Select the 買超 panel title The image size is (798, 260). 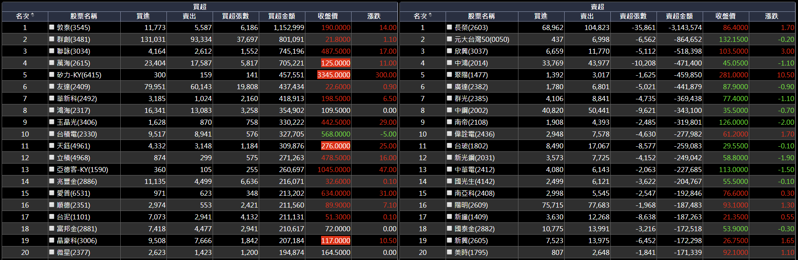(199, 7)
